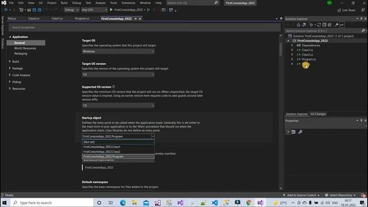Open the Project menu
The height and width of the screenshot is (207, 368).
point(52,3)
